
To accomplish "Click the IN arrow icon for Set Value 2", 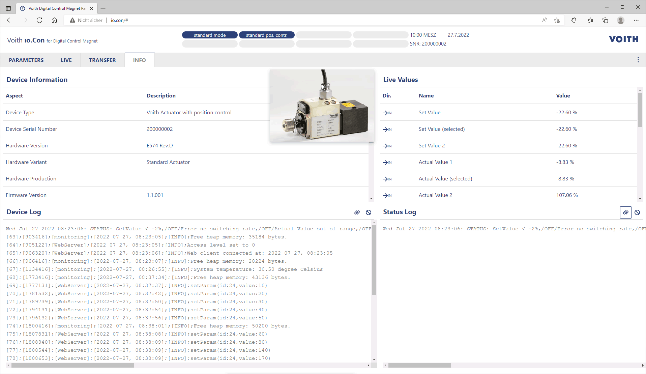I will (387, 146).
